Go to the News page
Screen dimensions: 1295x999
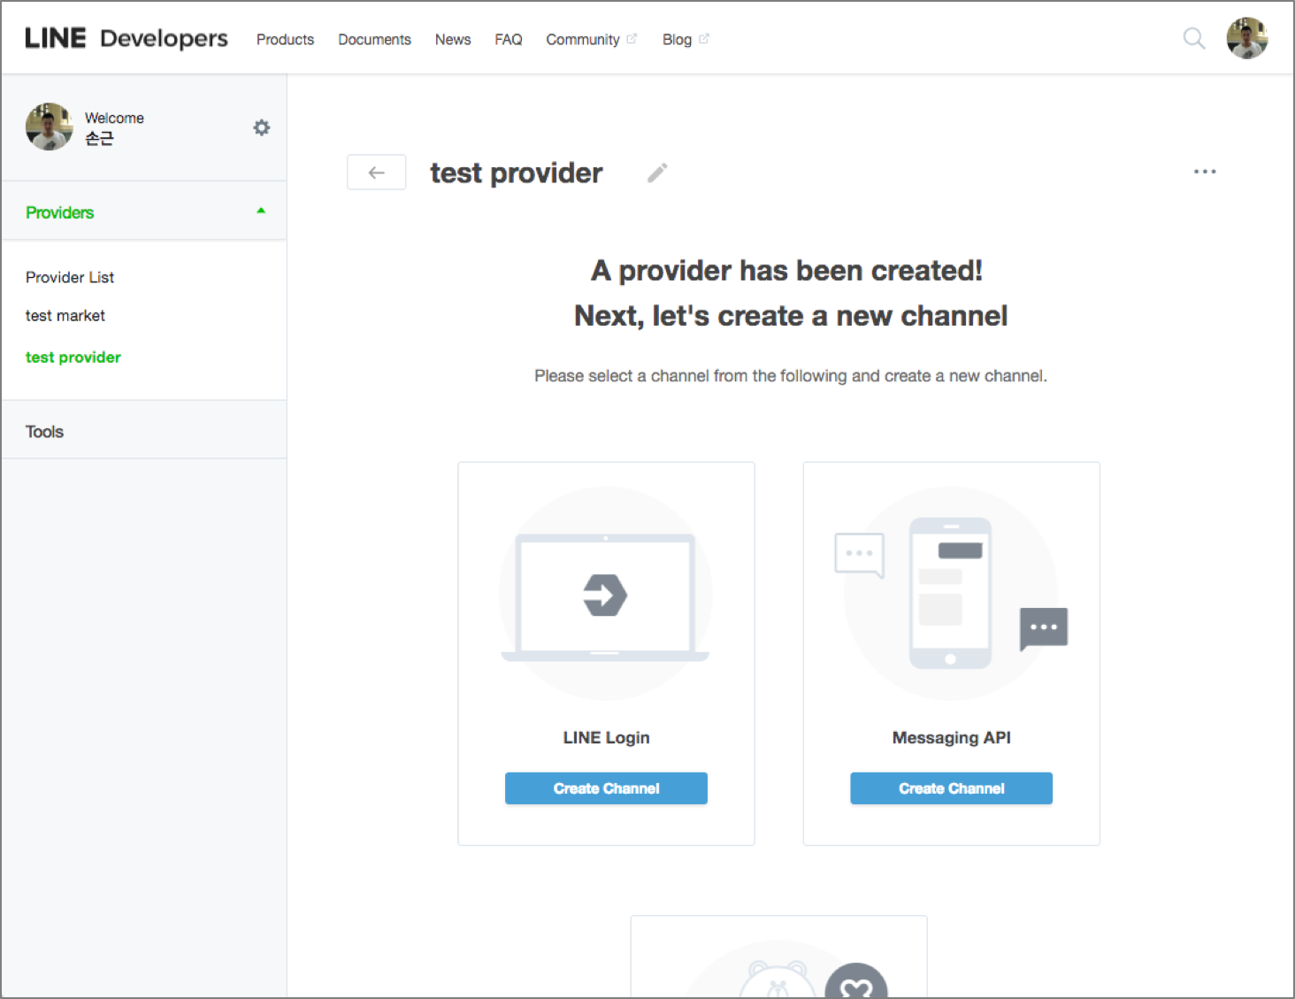453,40
